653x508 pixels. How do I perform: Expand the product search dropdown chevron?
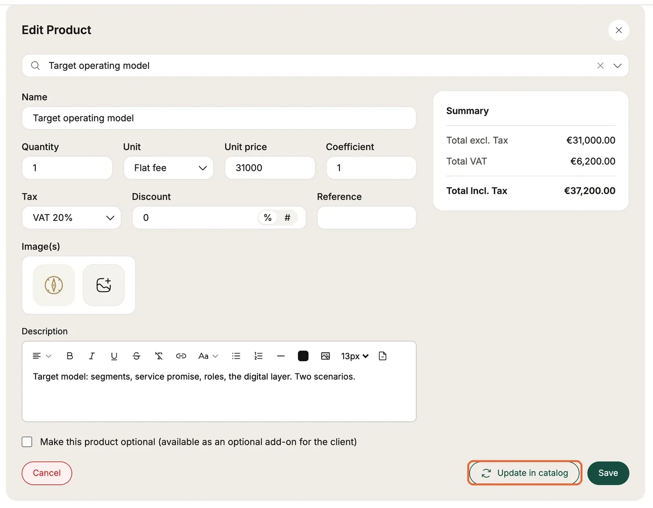click(618, 66)
